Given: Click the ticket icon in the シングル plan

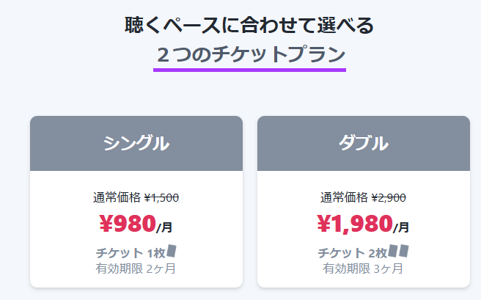Looking at the screenshot, I should tap(172, 251).
